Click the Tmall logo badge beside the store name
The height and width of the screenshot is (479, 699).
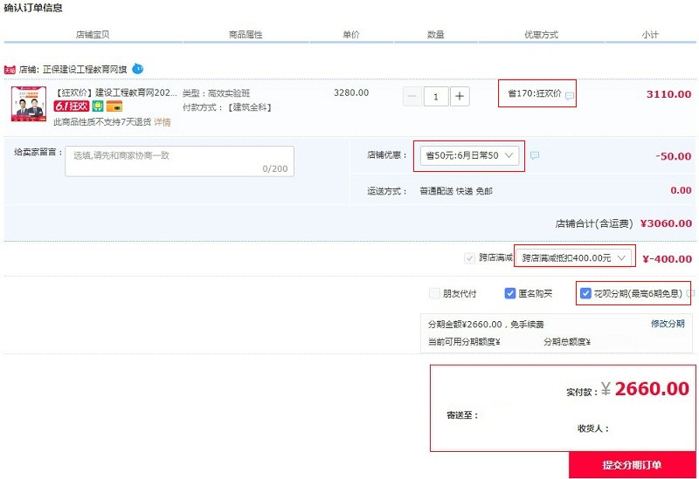click(x=10, y=69)
